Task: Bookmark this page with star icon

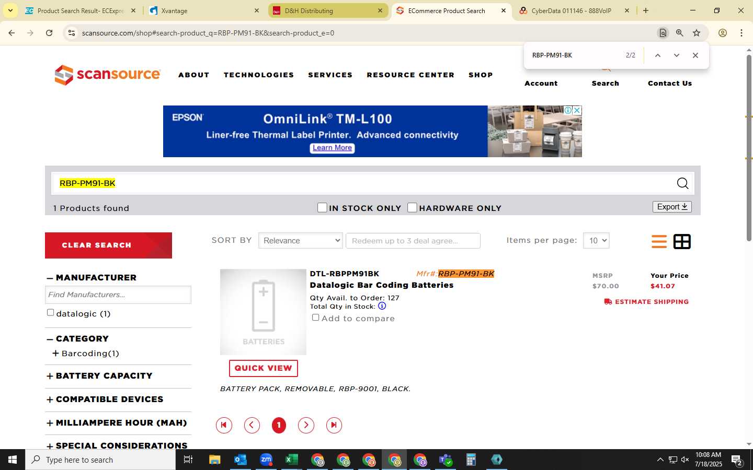Action: [697, 33]
